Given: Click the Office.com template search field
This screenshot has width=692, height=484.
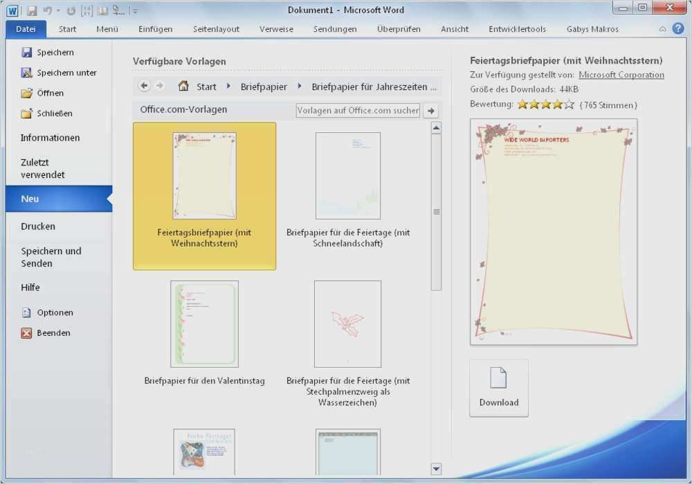Looking at the screenshot, I should click(x=358, y=110).
